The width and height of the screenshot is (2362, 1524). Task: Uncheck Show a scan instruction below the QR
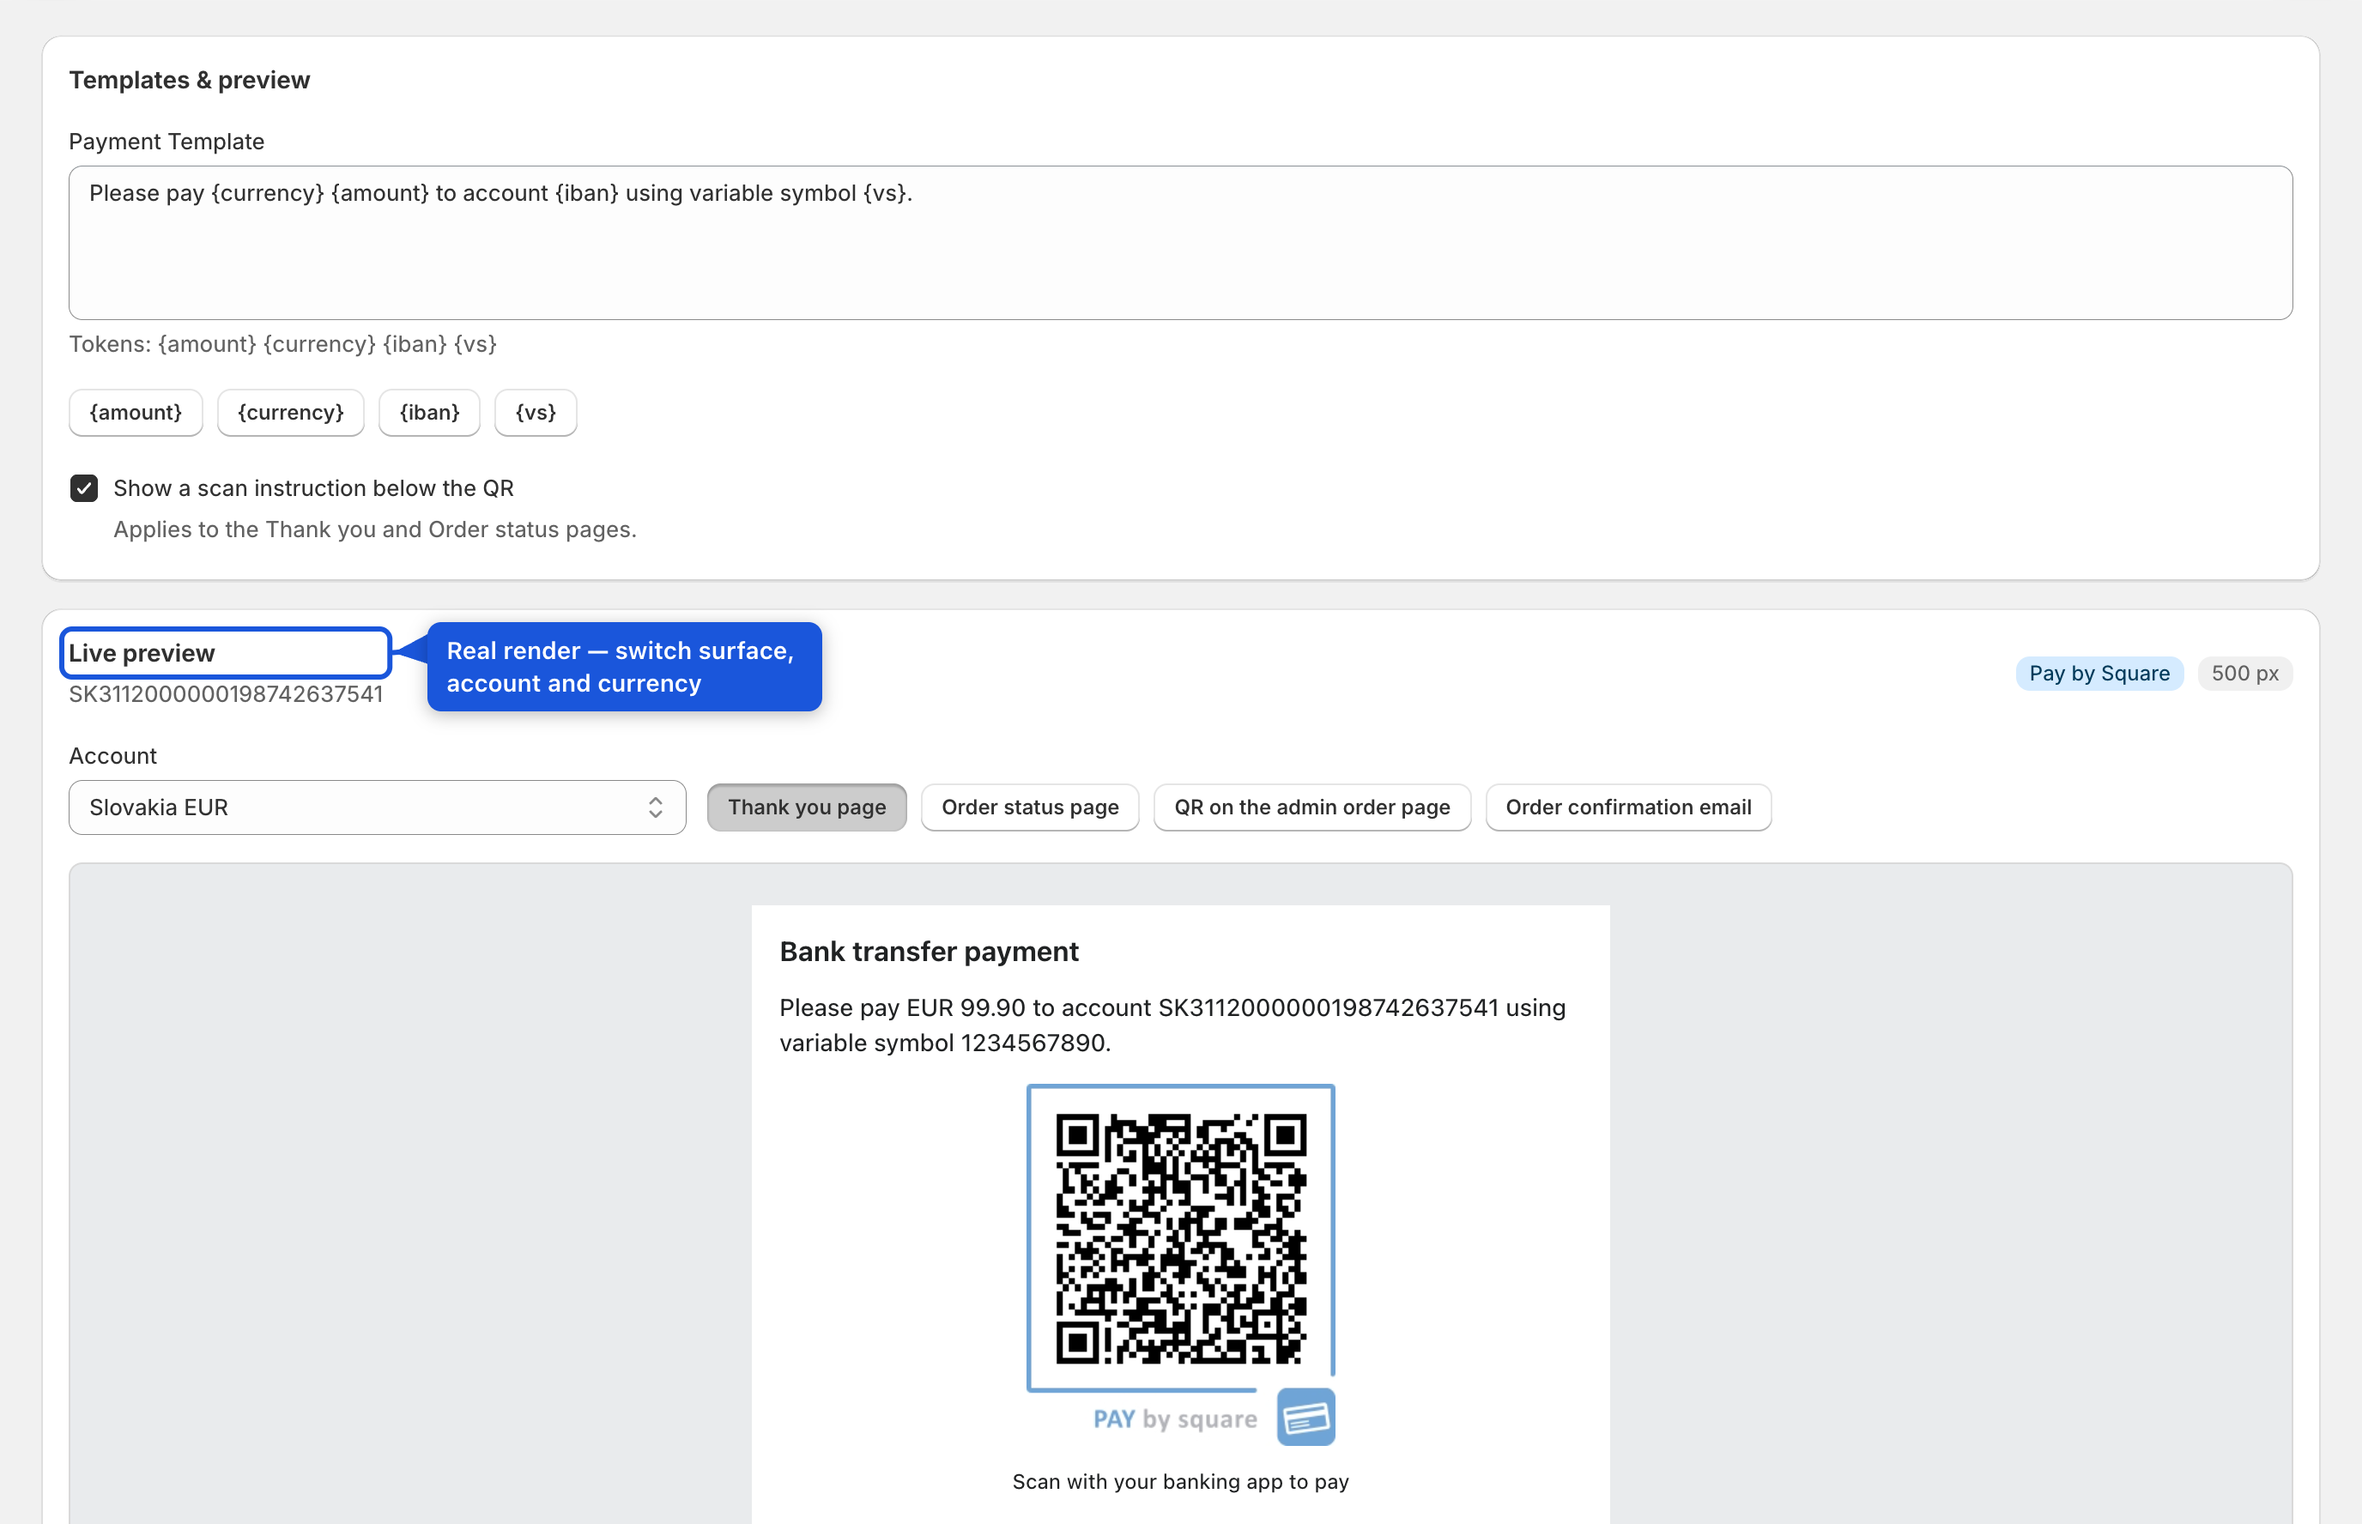pyautogui.click(x=84, y=488)
